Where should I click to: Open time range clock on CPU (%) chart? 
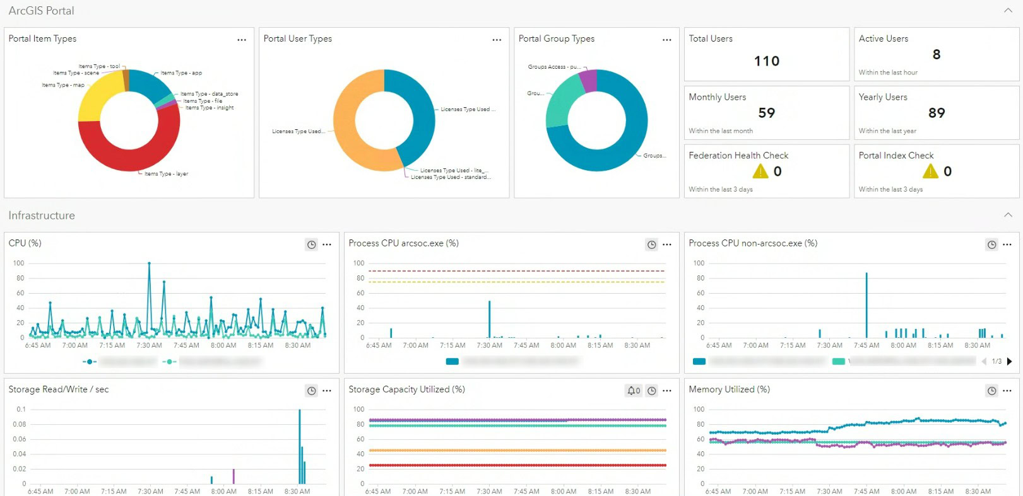[311, 245]
